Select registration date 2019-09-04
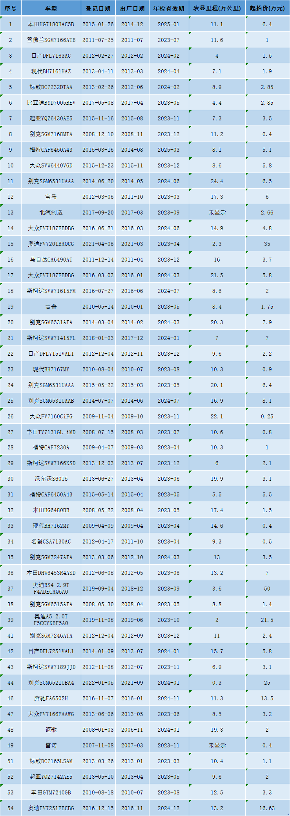The image size is (290, 816). 98,589
